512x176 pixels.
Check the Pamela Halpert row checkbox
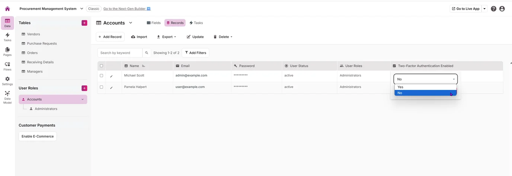click(x=101, y=87)
